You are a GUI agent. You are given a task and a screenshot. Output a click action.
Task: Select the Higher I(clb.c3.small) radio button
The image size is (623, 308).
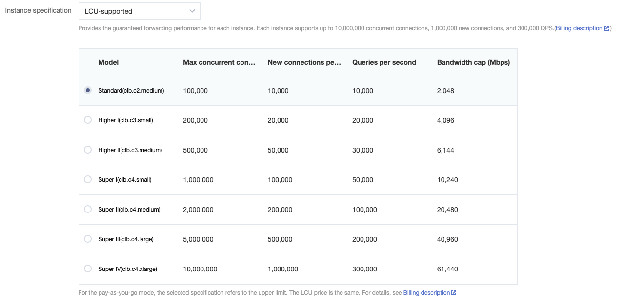tap(88, 120)
